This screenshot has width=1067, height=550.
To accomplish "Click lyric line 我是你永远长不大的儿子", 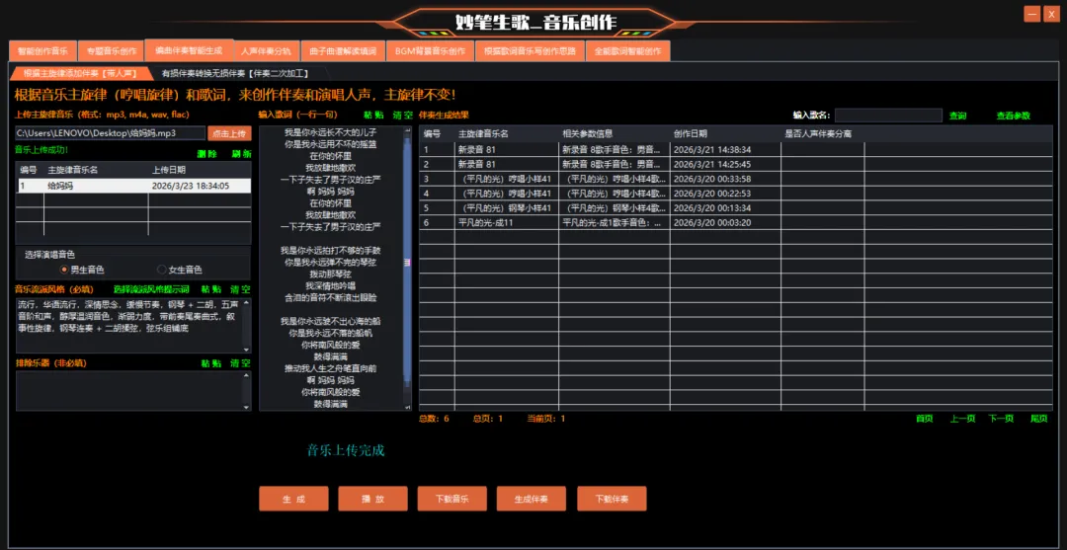I will coord(330,132).
